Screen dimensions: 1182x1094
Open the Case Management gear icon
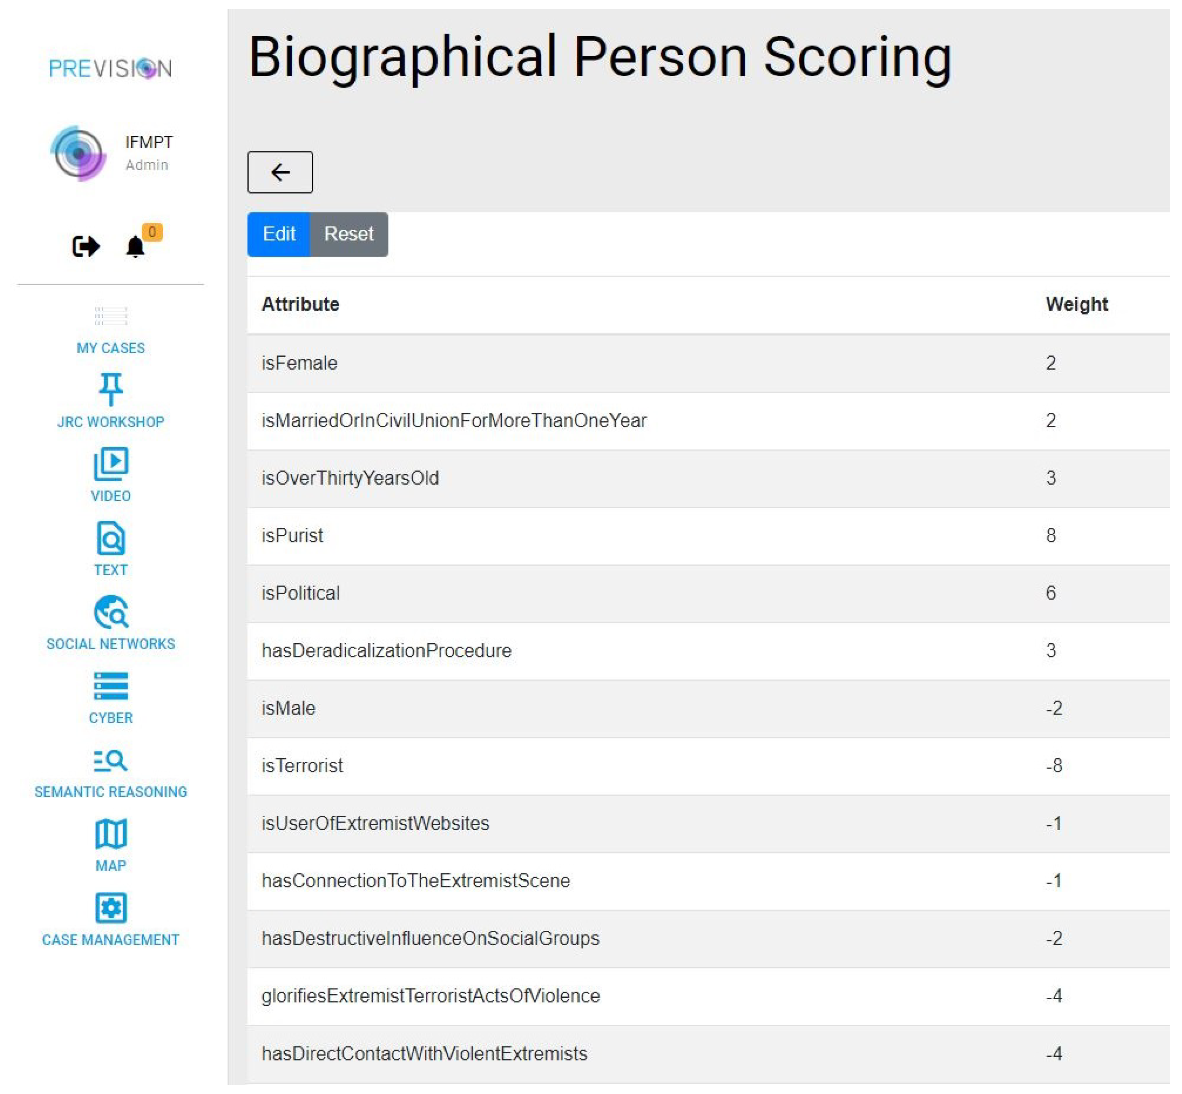tap(111, 907)
